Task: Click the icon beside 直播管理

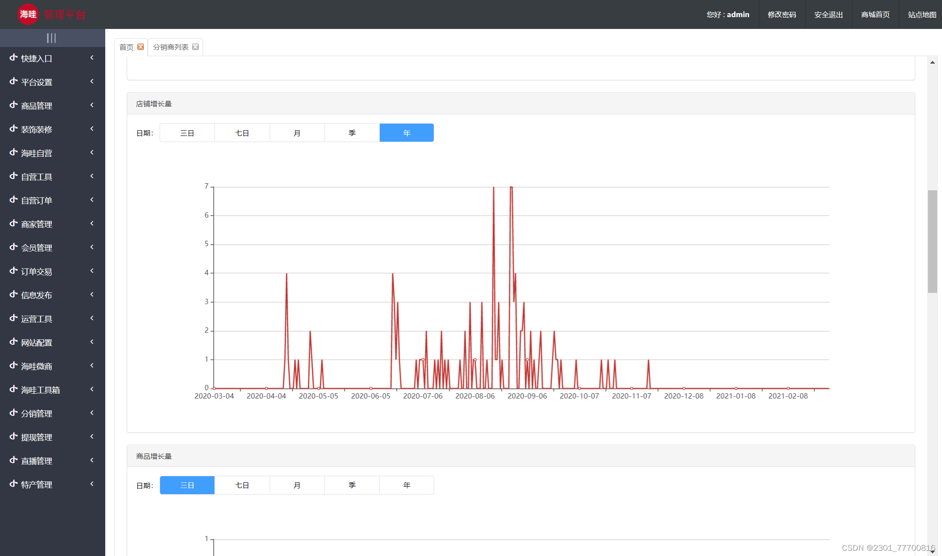Action: tap(14, 460)
